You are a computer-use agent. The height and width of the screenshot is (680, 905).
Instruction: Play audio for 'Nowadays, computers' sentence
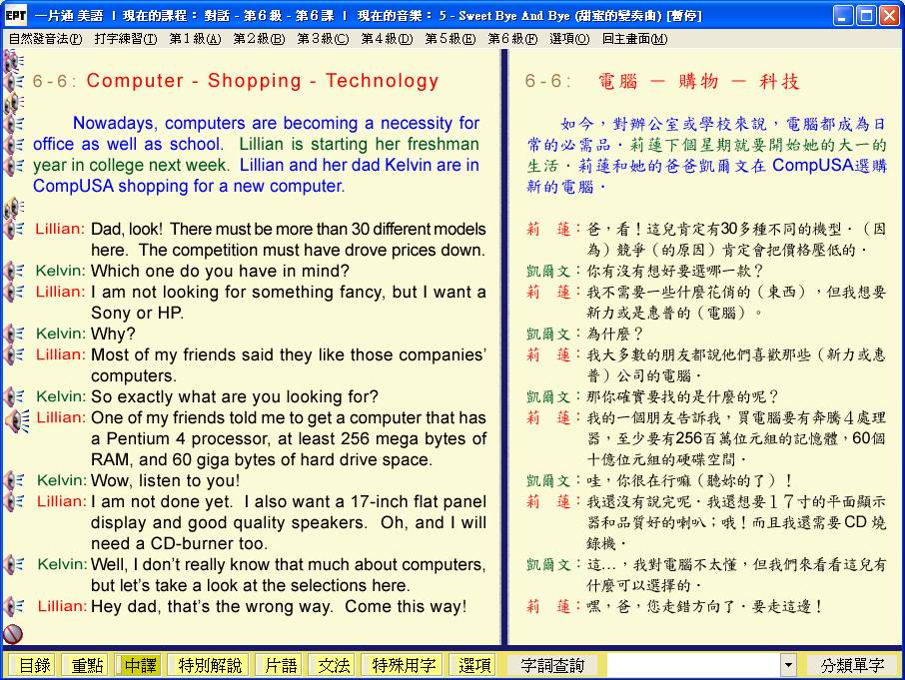14,124
